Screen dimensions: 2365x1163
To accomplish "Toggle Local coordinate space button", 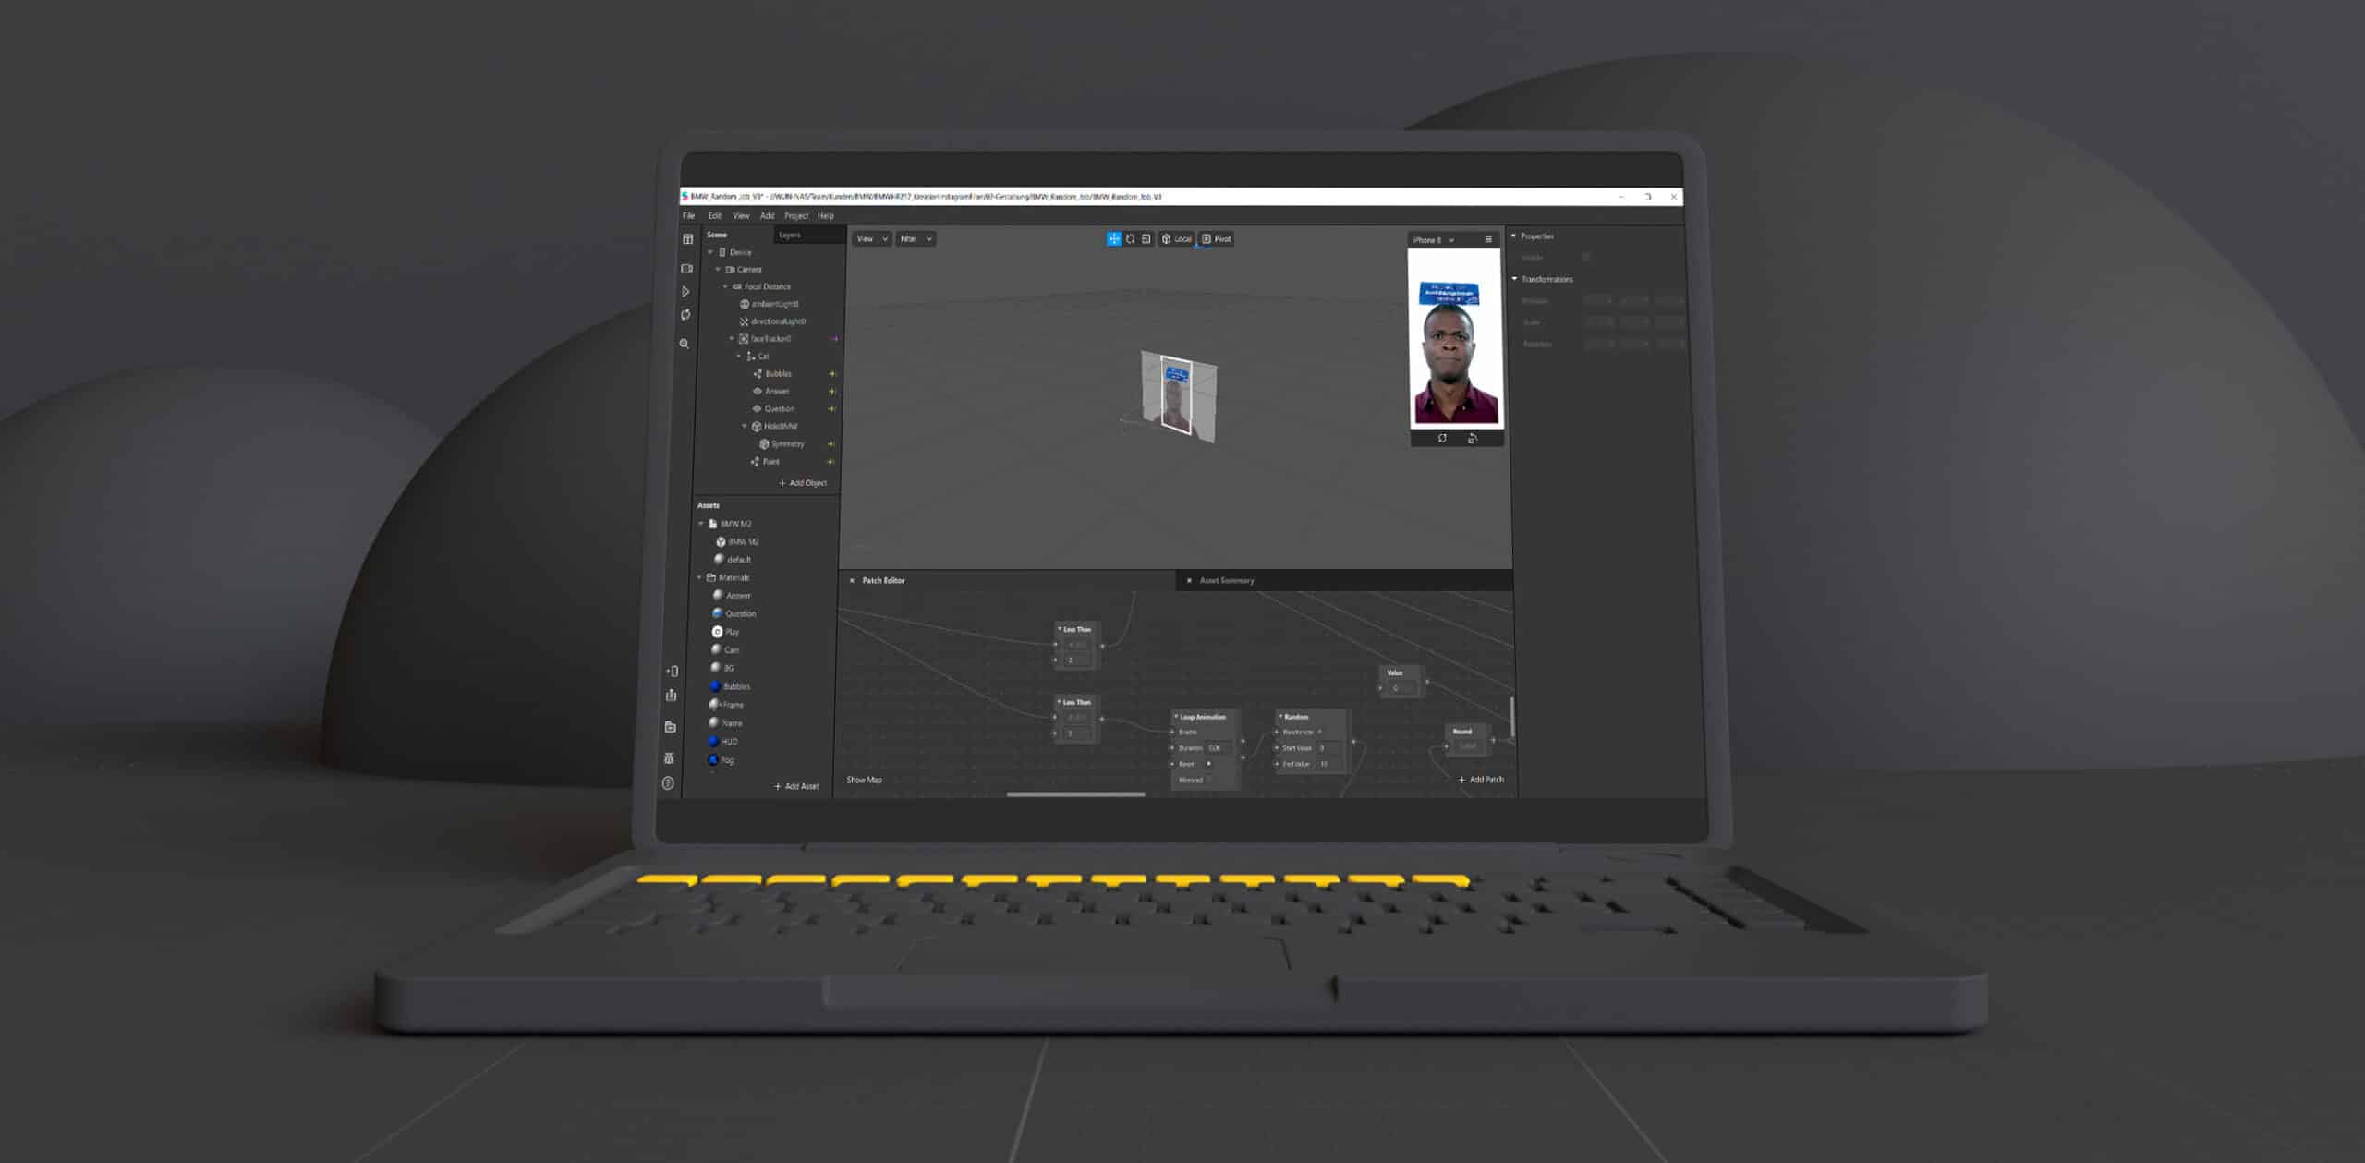I will tap(1176, 239).
